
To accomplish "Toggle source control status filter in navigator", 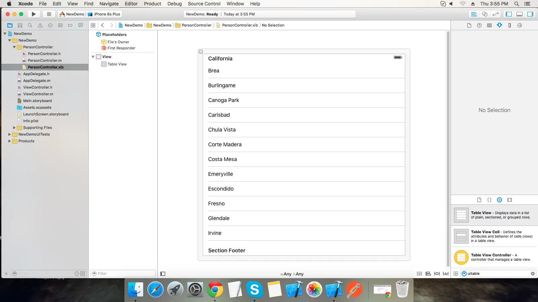I will tap(82, 273).
